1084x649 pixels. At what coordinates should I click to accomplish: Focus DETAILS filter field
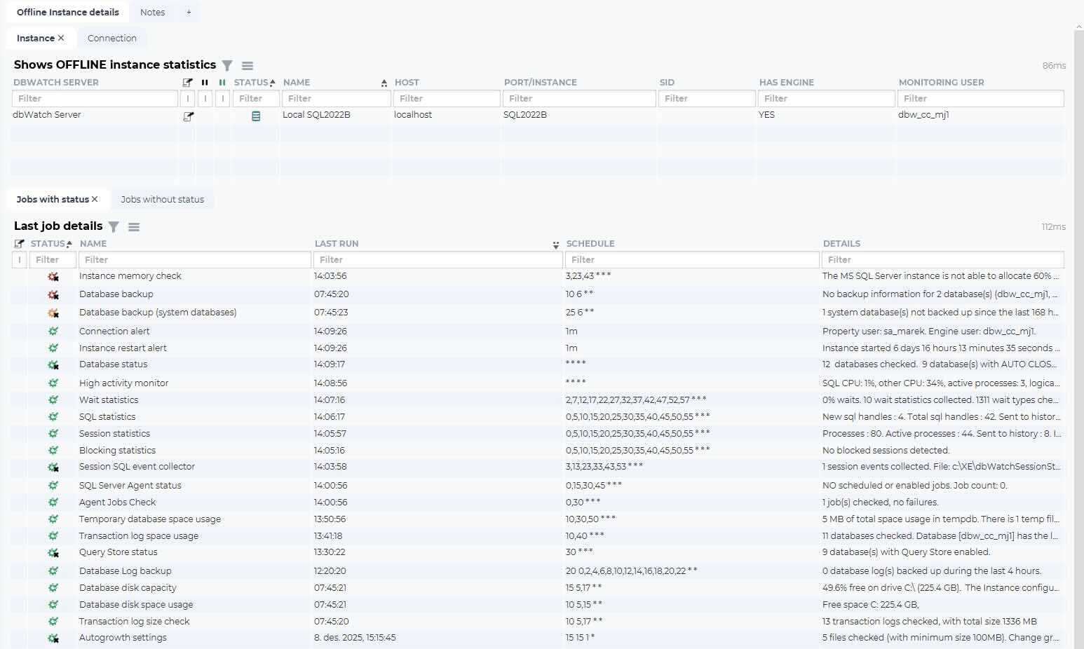click(x=943, y=260)
